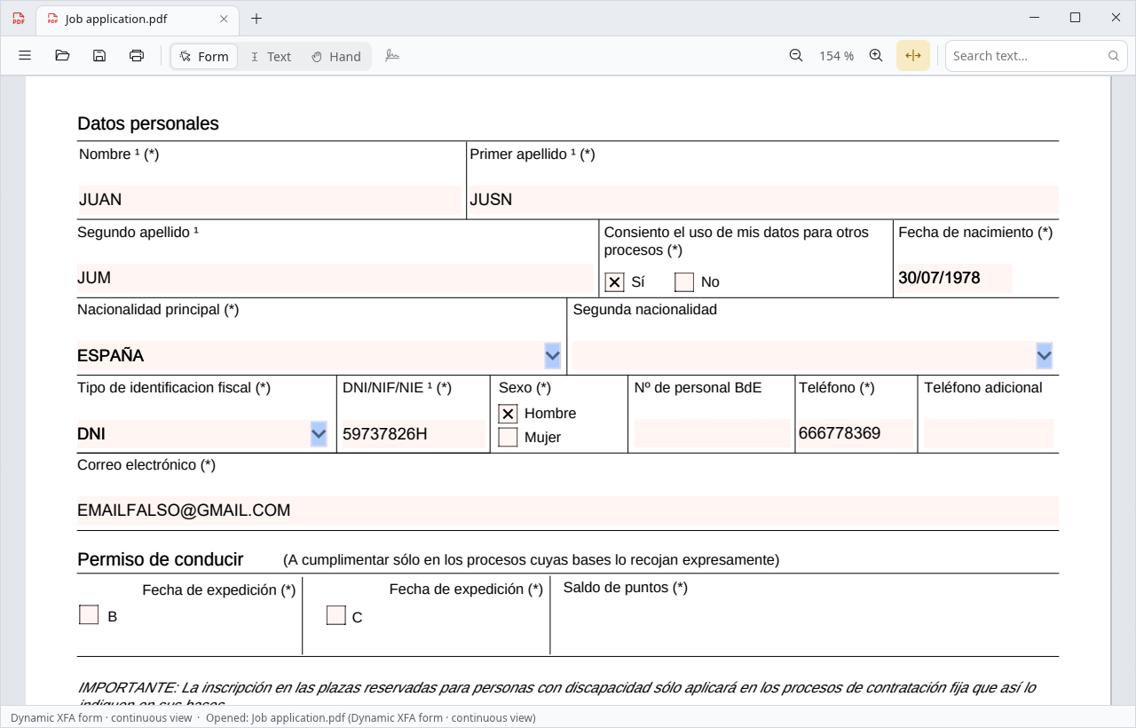Click the Nº de personal BdE field

[712, 434]
